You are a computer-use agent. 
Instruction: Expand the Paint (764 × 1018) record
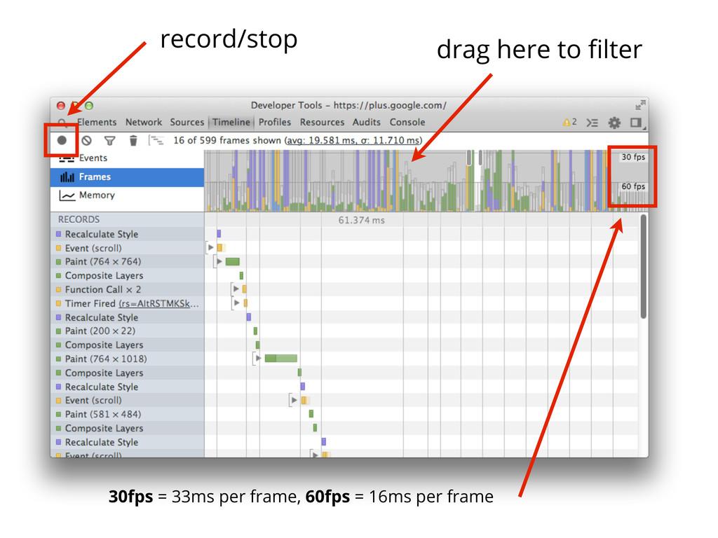click(x=258, y=359)
